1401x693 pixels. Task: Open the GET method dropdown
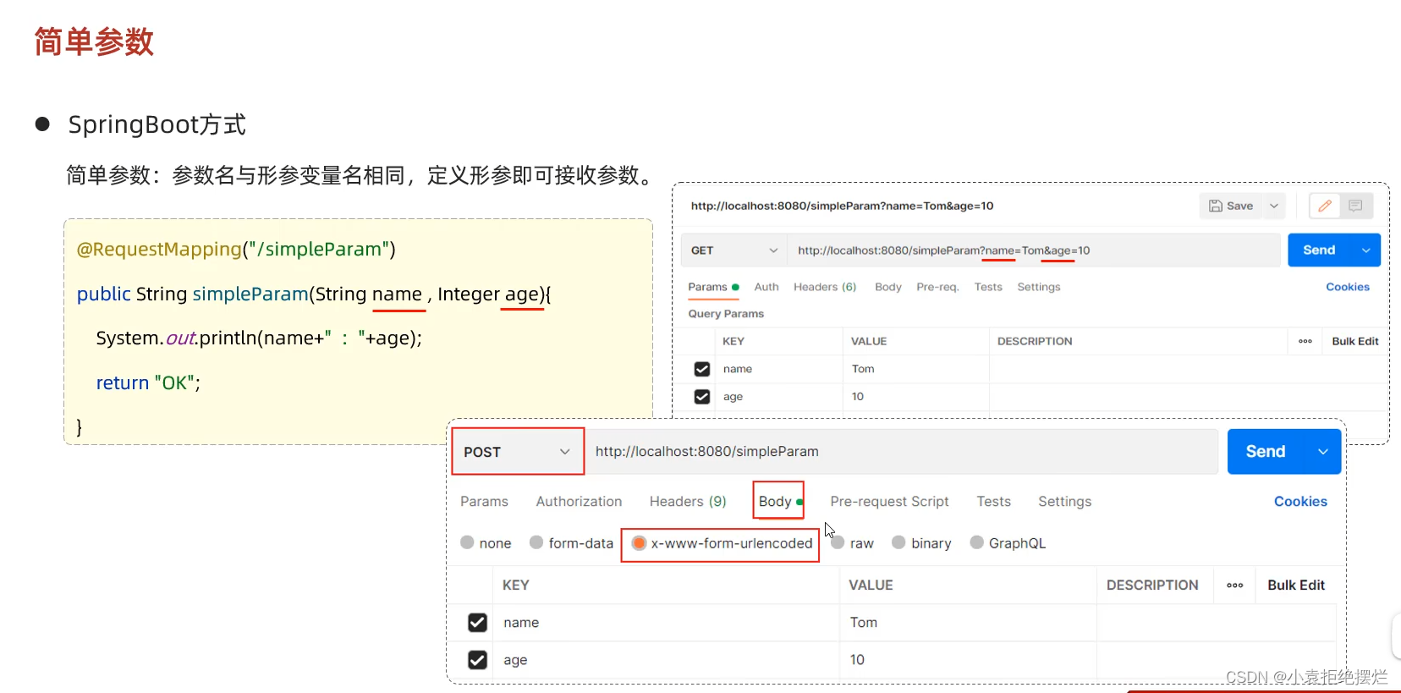pyautogui.click(x=733, y=250)
